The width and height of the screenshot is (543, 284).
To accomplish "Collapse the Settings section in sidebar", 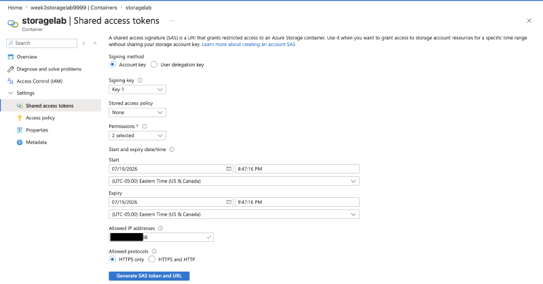I will coord(11,93).
